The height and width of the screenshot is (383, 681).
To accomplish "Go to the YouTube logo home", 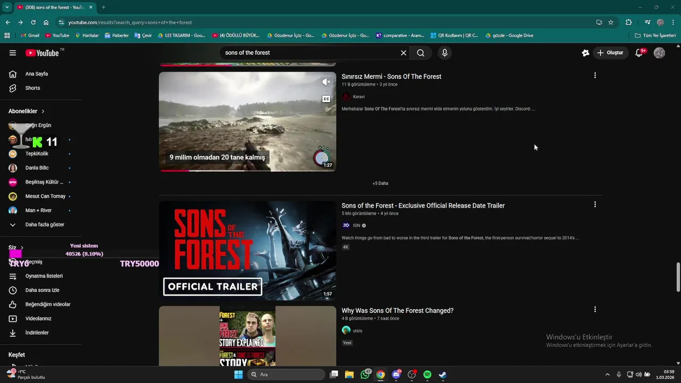I will point(42,53).
